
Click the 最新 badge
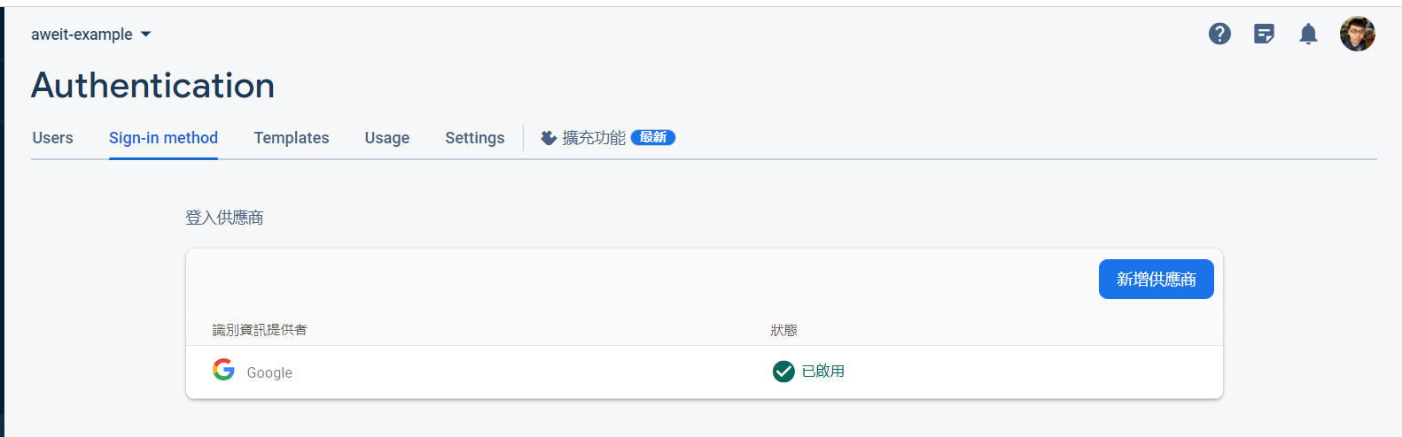coord(653,137)
